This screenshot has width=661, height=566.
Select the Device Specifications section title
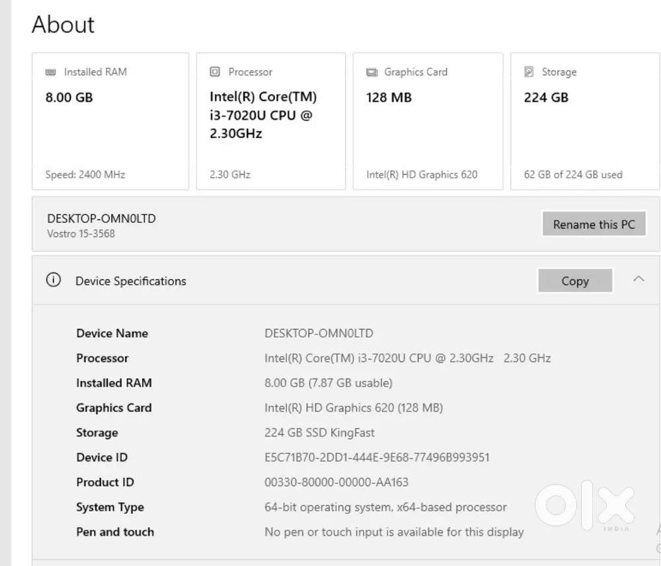click(131, 281)
